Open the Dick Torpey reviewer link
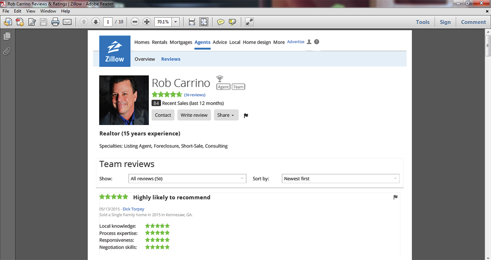 click(133, 209)
